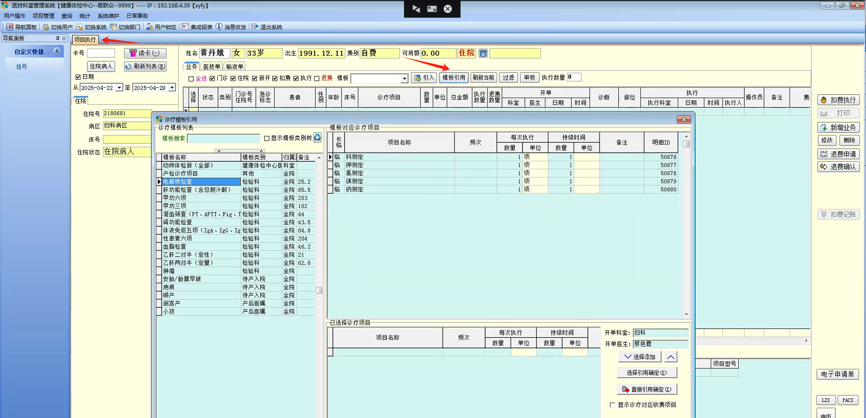Click 退费确认 button
The width and height of the screenshot is (866, 418).
[838, 167]
